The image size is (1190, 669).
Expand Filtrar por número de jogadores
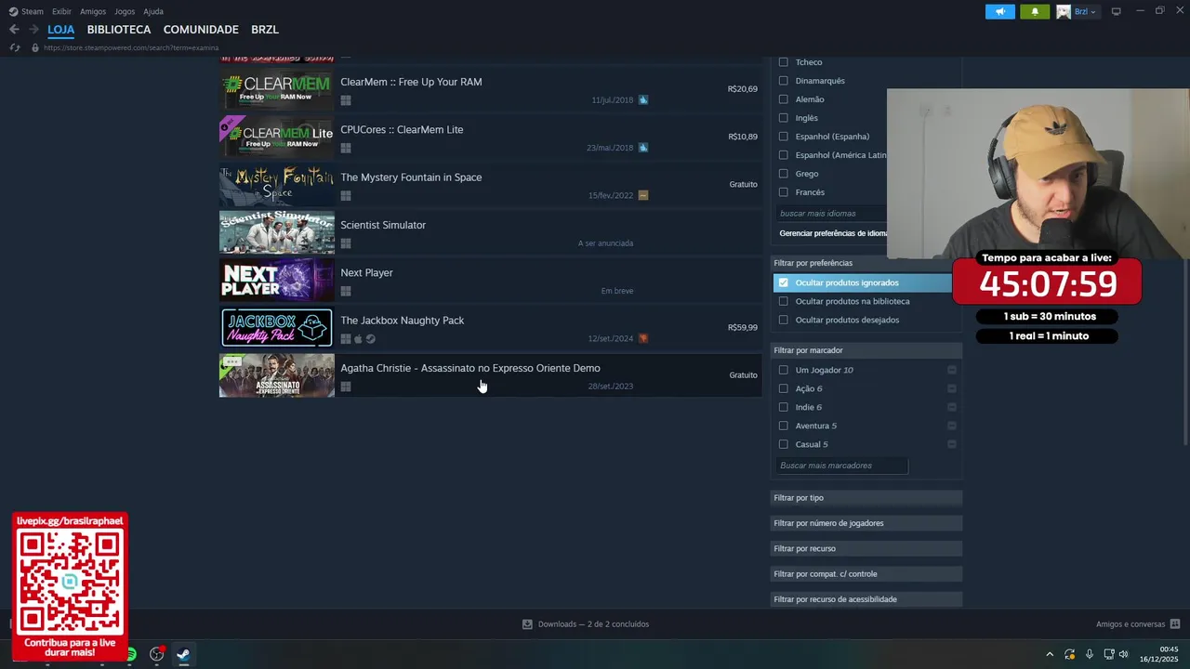pos(866,523)
